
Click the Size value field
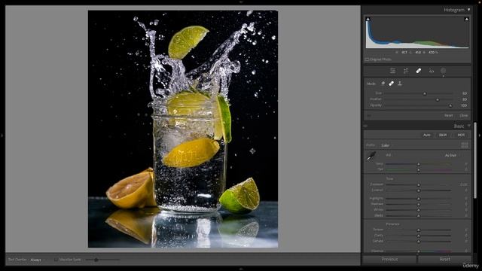464,93
